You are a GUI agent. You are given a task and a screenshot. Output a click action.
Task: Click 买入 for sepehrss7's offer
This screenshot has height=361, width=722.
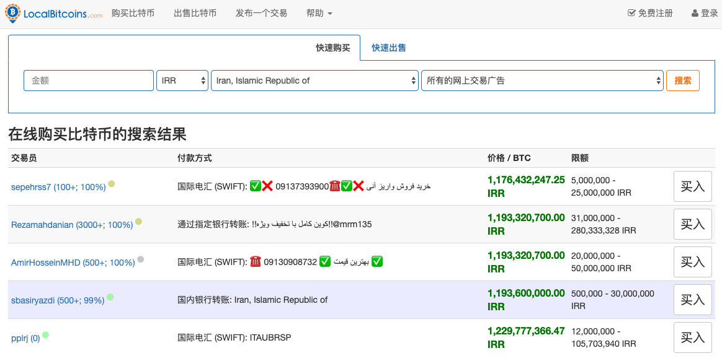[x=692, y=186]
